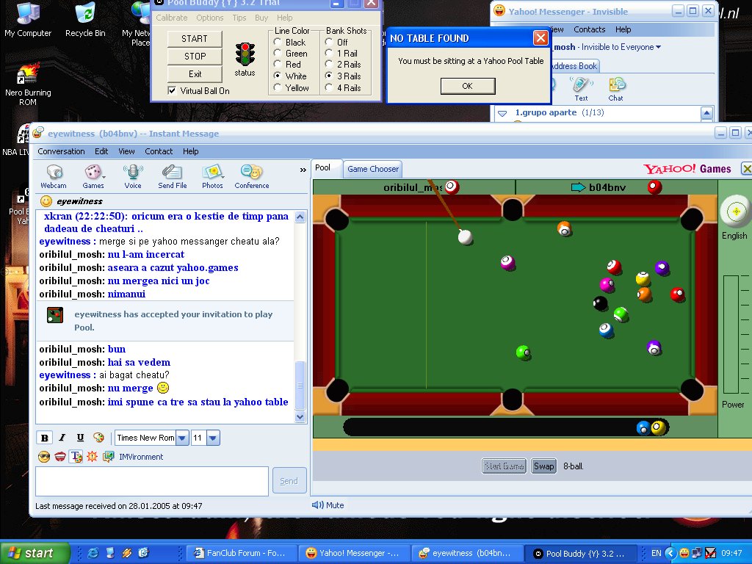Click the lips audibles icon
The width and height of the screenshot is (752, 564).
[60, 457]
